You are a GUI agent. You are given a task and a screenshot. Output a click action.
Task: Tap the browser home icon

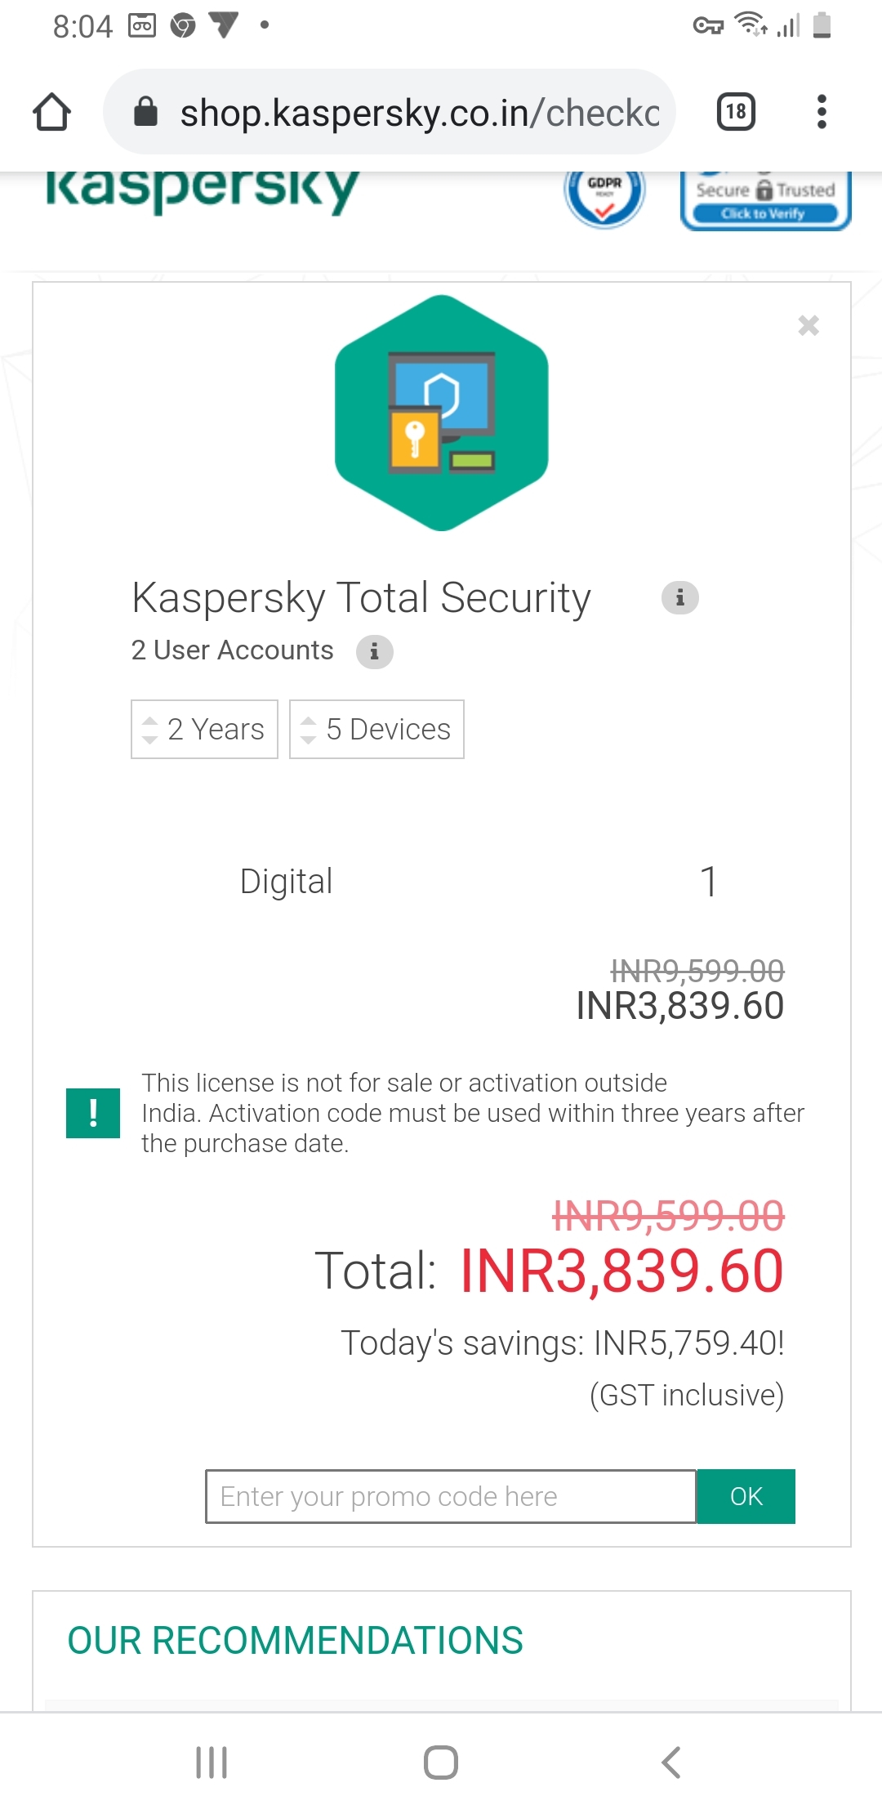click(51, 112)
